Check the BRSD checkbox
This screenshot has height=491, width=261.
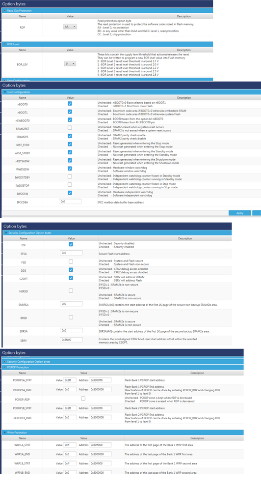pyautogui.click(x=71, y=317)
